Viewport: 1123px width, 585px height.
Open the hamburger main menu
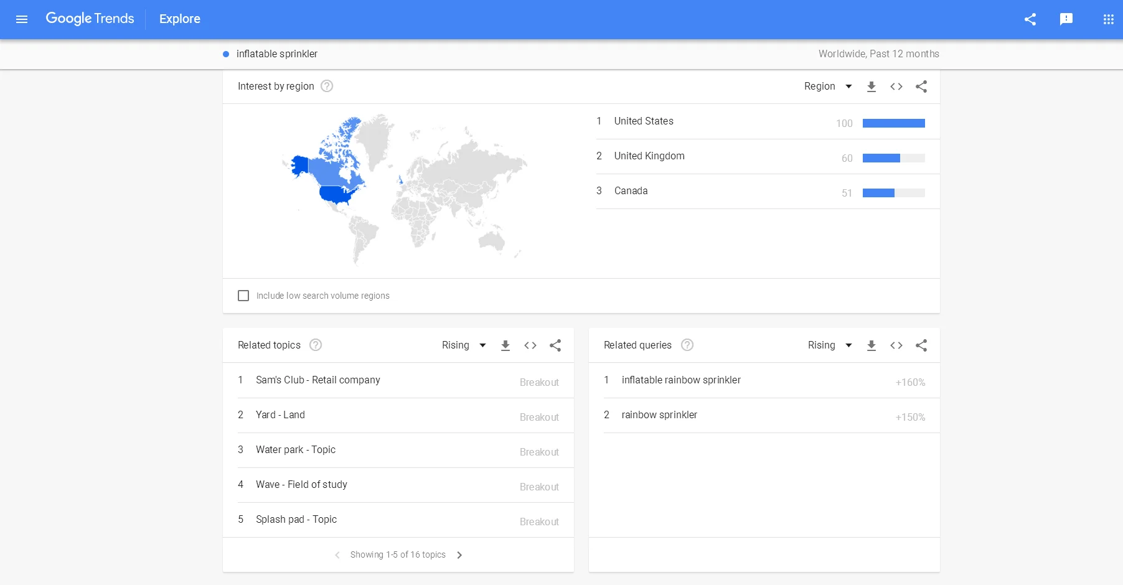(22, 19)
